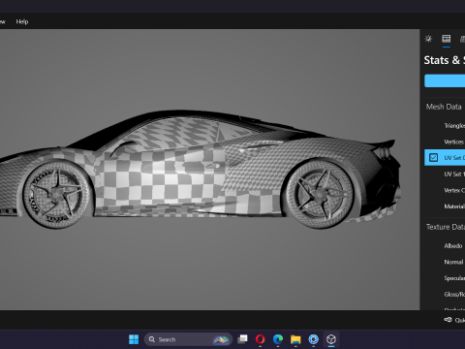This screenshot has height=349, width=465.
Task: Show Vertex Colors mesh data
Action: 454,190
